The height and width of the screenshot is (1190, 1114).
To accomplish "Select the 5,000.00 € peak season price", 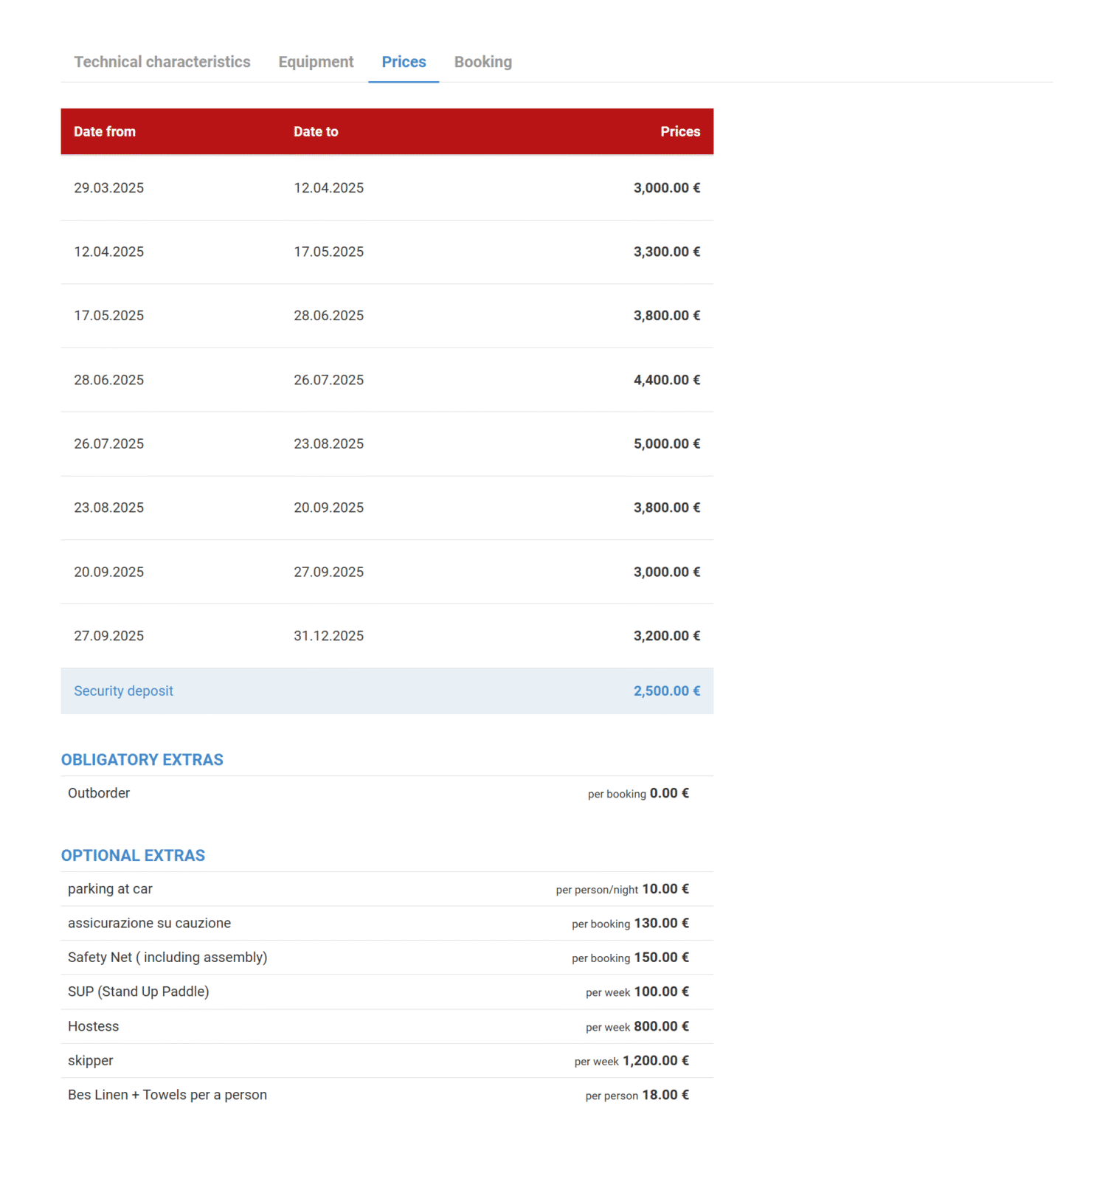I will (666, 444).
